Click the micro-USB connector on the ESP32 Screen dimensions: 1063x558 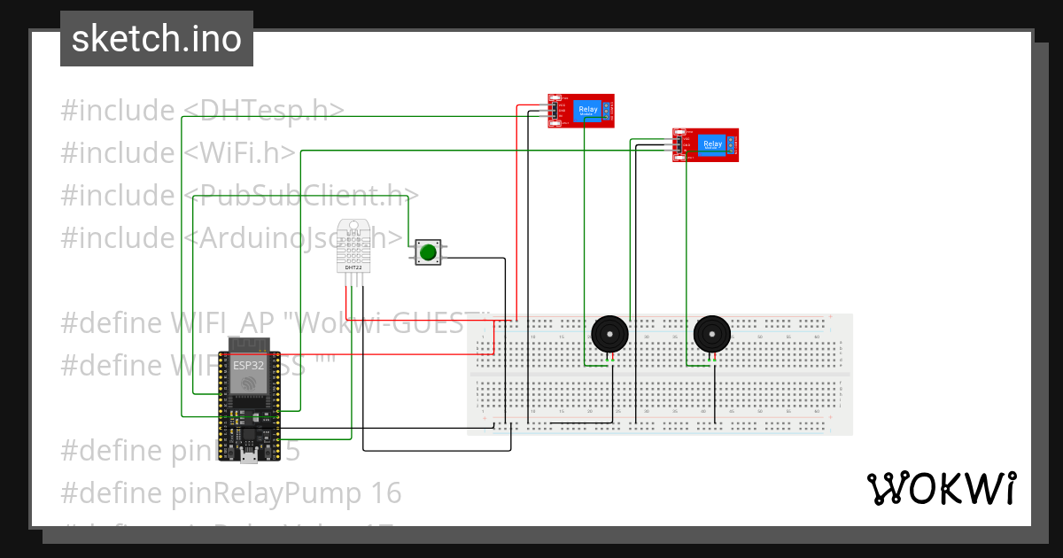point(249,454)
